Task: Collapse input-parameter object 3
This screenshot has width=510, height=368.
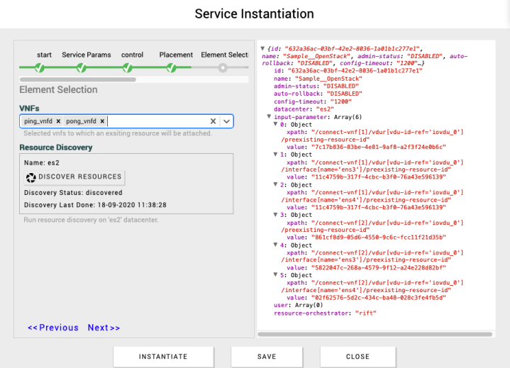Action: coord(276,215)
